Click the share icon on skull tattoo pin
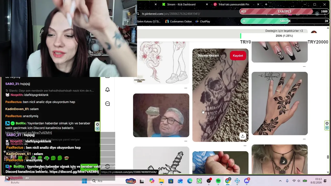The image size is (331, 186). [x=242, y=136]
